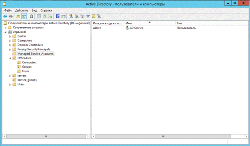Sort by Тип column header
250x146 pixels.
[212, 23]
